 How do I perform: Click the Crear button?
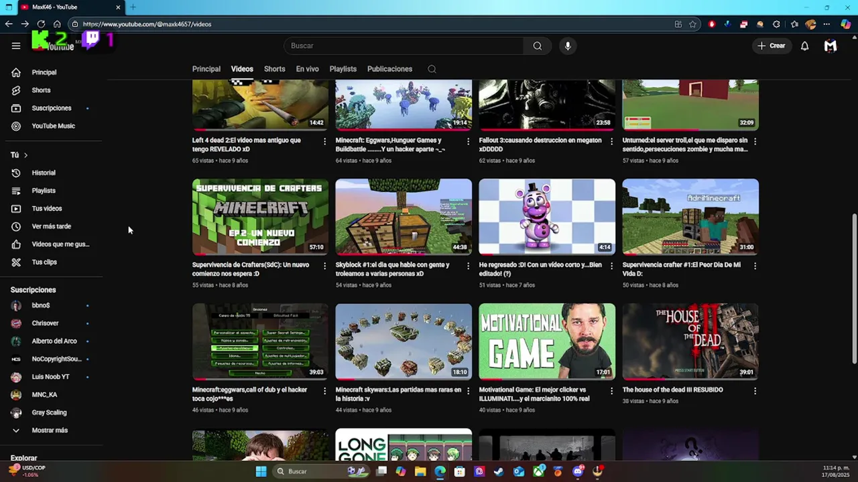tap(772, 46)
